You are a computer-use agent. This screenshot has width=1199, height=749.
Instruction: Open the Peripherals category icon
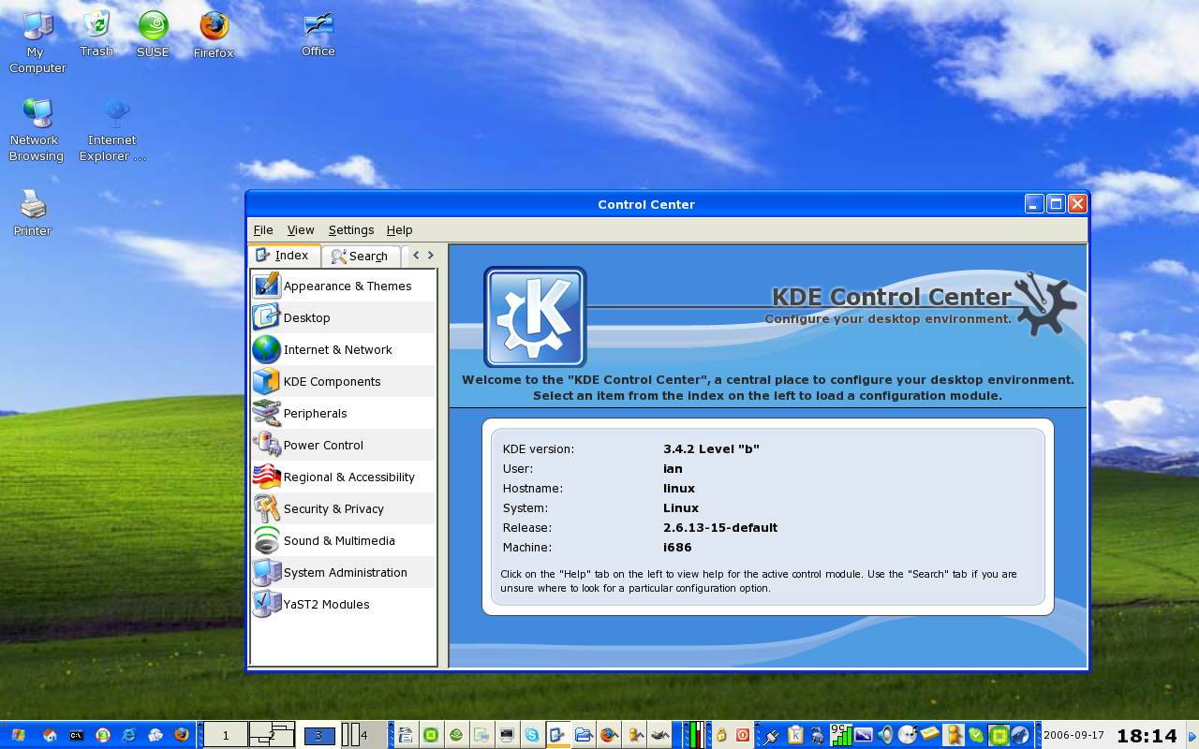pyautogui.click(x=266, y=413)
